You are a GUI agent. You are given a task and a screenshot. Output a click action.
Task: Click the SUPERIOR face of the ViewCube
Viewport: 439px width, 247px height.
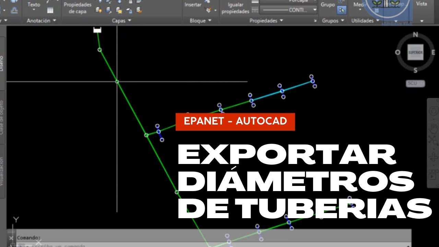(415, 52)
